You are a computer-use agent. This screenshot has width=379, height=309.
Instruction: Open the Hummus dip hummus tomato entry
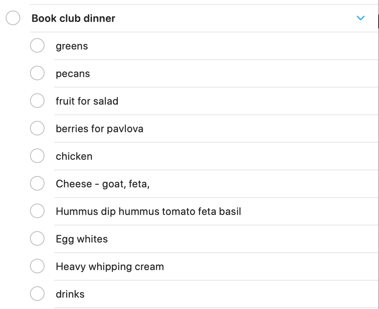coord(148,212)
